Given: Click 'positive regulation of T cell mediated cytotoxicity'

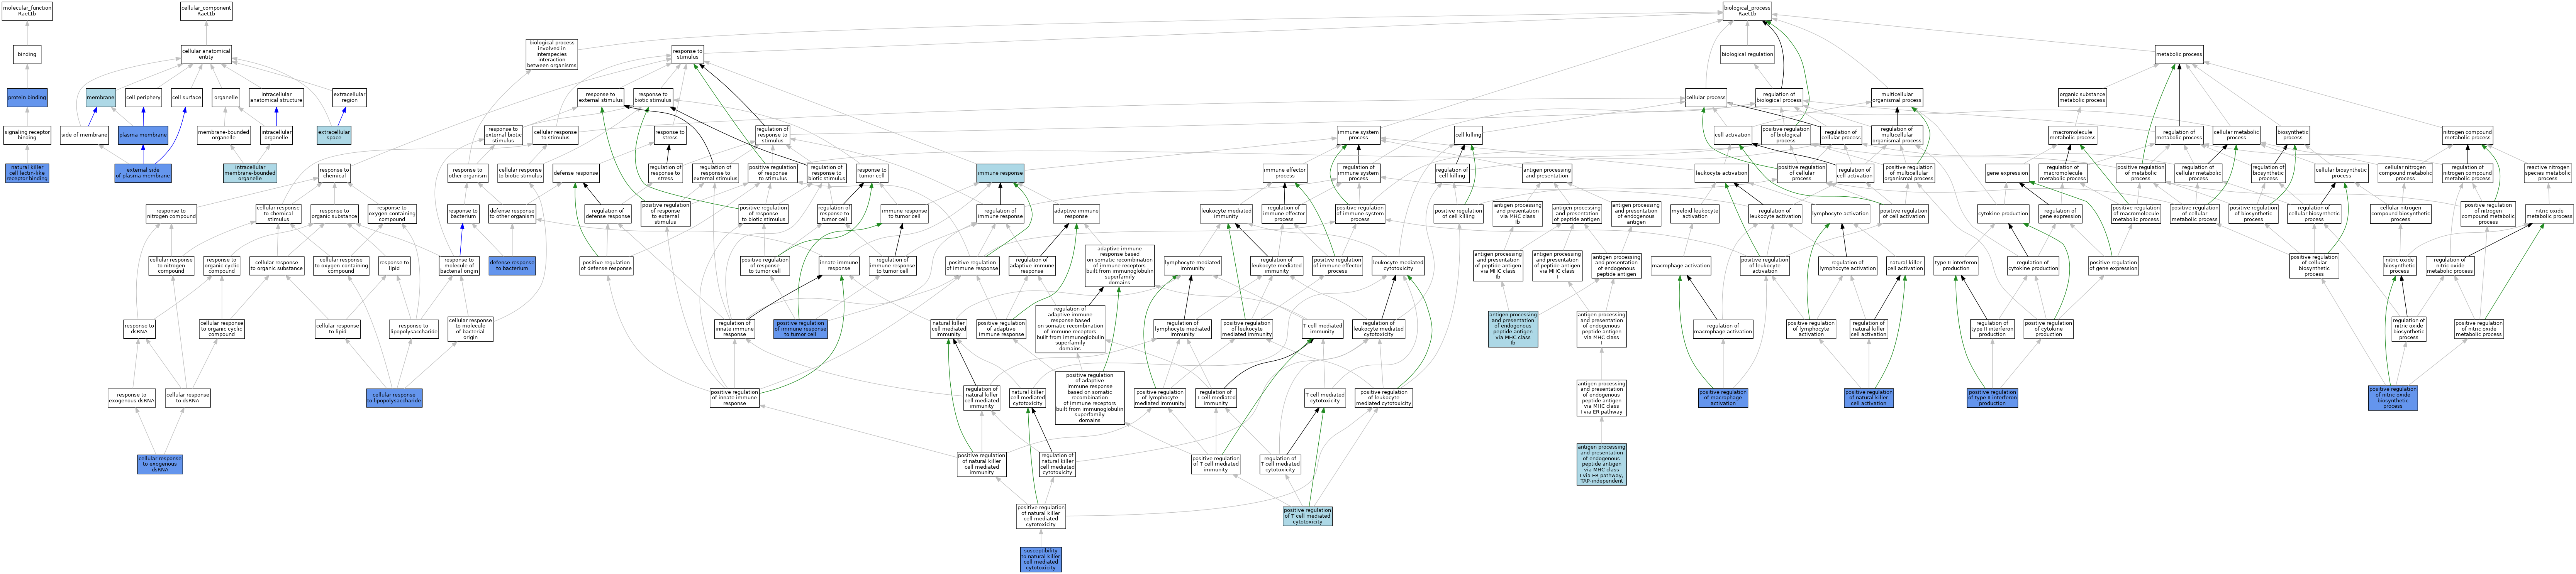Looking at the screenshot, I should (1308, 516).
